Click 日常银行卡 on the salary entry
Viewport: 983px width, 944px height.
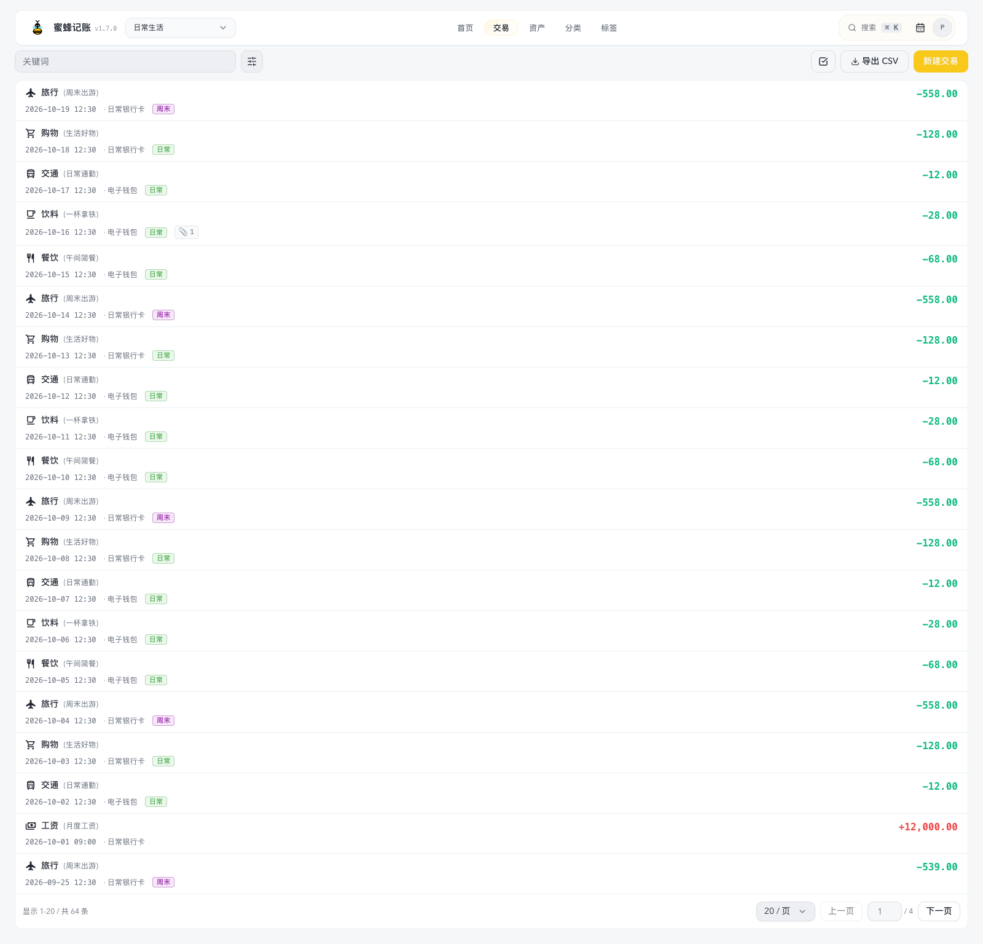[126, 842]
